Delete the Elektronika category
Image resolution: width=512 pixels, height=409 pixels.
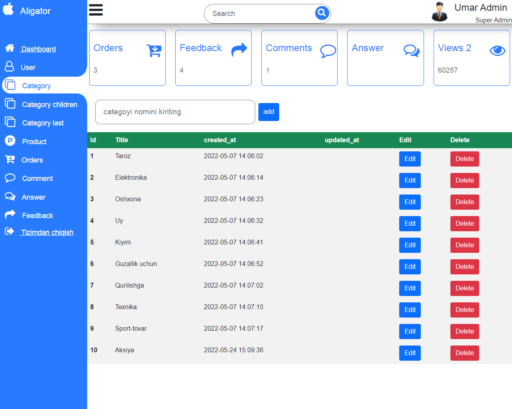(x=464, y=181)
